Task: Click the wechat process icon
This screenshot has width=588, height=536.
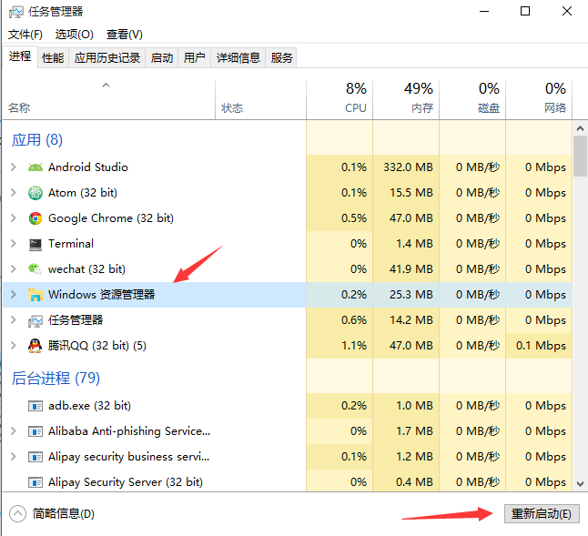Action: point(35,269)
